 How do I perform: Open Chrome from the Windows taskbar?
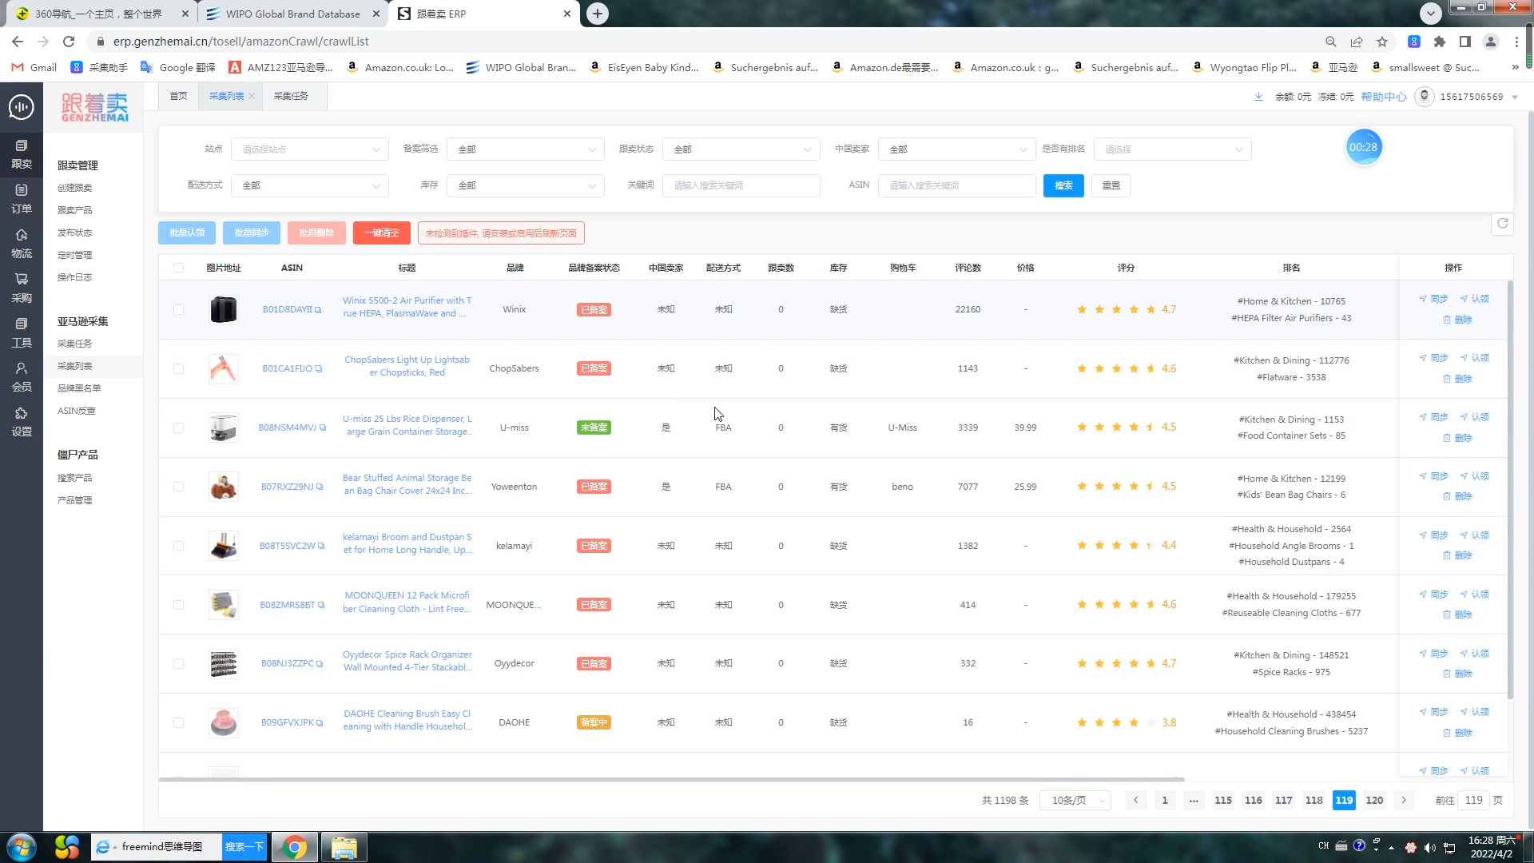(295, 847)
